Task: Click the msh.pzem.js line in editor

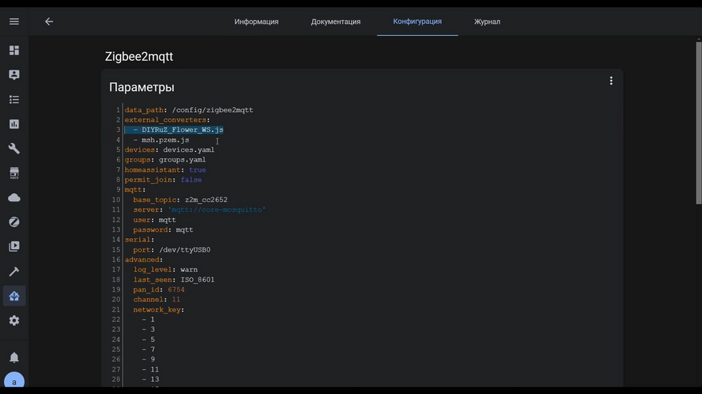Action: point(165,140)
